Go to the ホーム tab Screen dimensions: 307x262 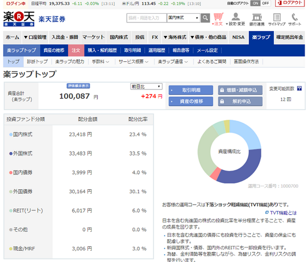click(x=12, y=37)
